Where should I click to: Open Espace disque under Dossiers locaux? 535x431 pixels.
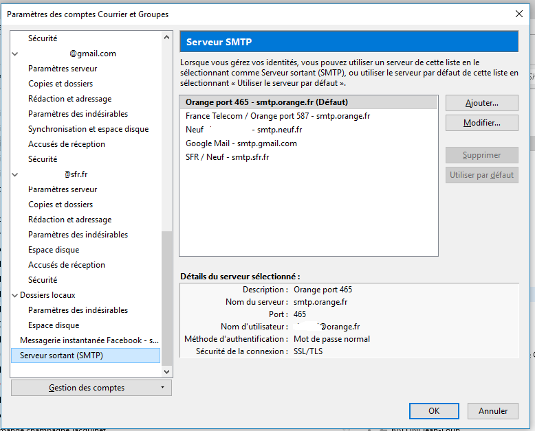point(54,325)
